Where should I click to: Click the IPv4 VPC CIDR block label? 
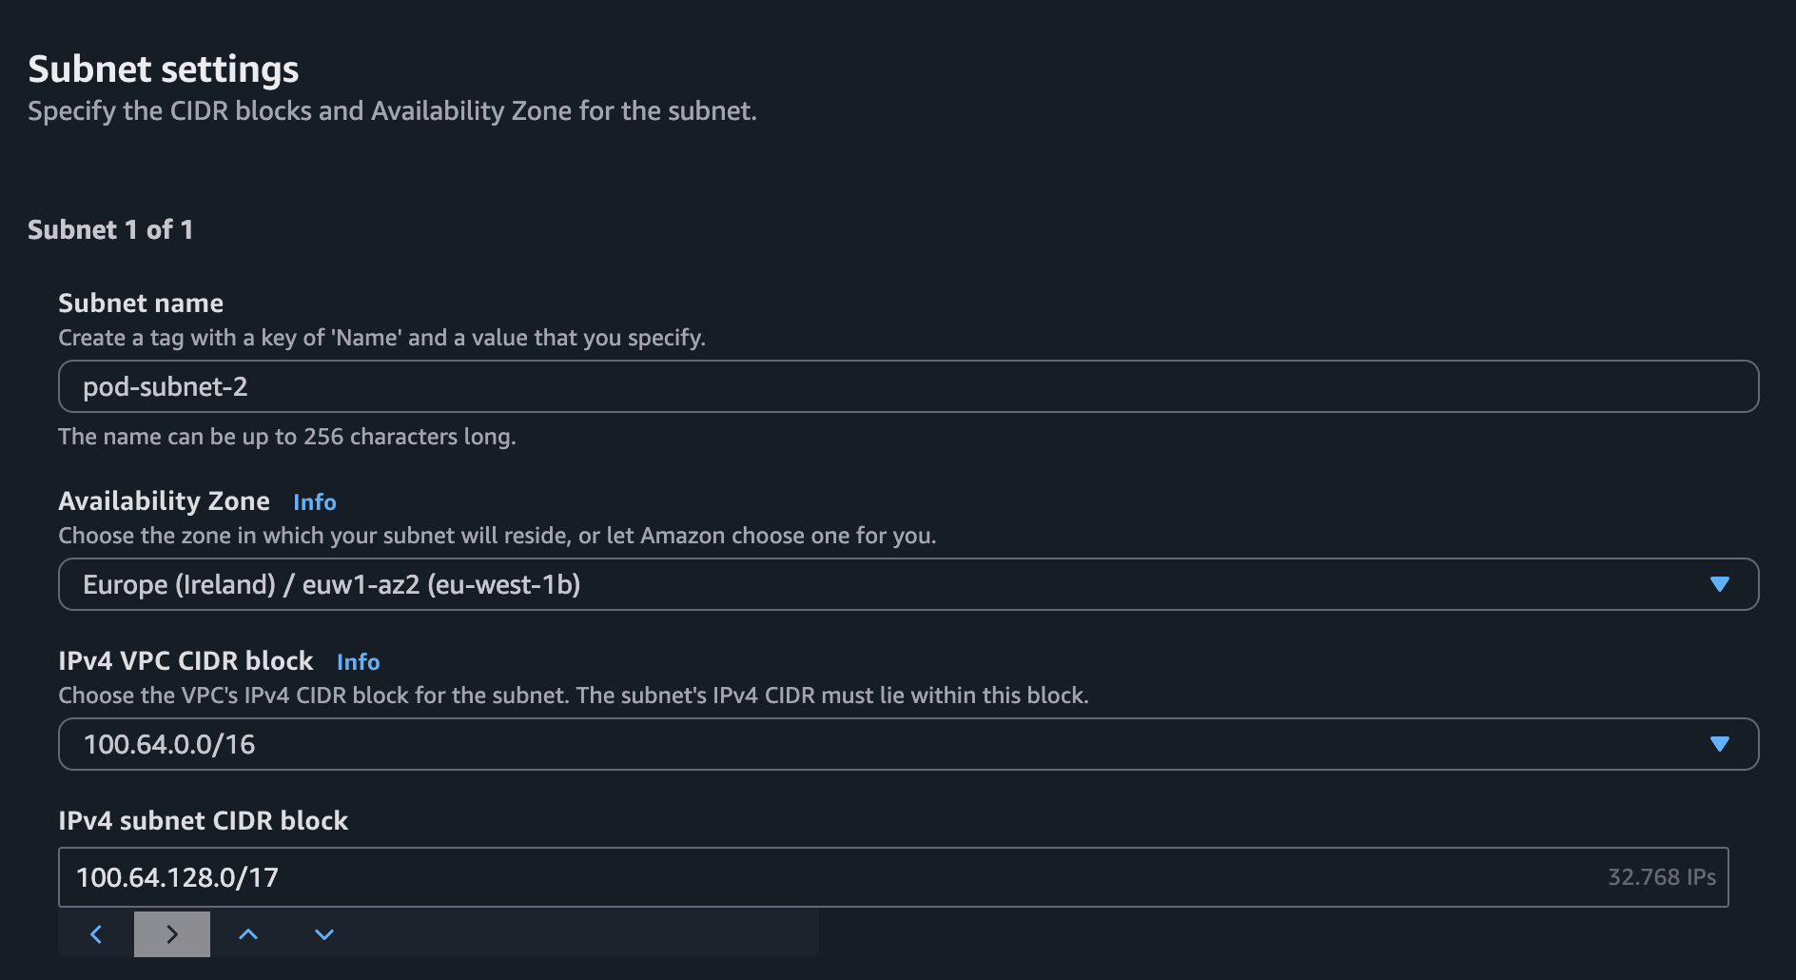tap(185, 661)
